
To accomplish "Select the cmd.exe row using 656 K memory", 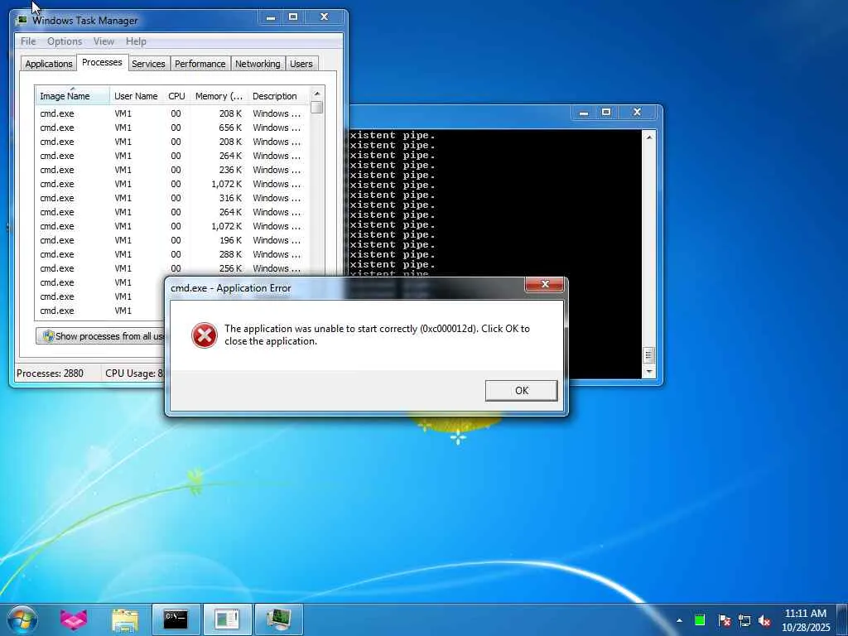I will click(172, 128).
